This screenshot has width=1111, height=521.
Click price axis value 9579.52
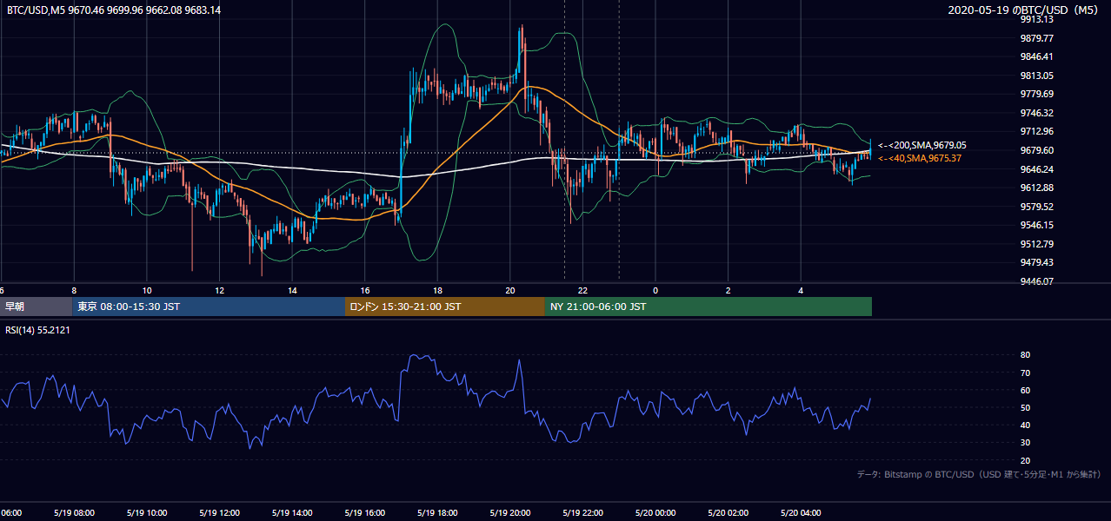click(x=1037, y=207)
